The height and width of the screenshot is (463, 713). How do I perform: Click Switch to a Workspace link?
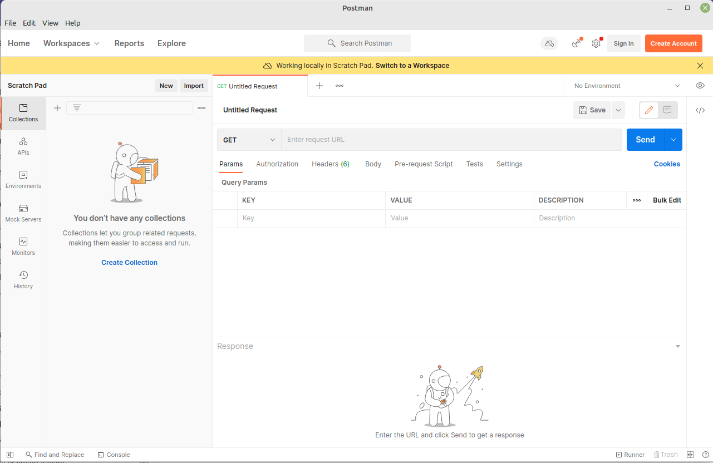(x=412, y=66)
